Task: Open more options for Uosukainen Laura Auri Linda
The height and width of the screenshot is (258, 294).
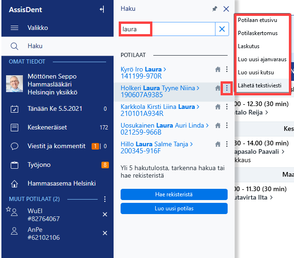Action: pos(227,125)
